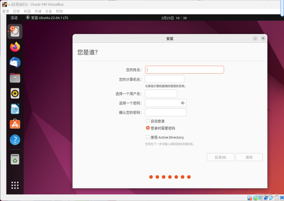Open the 视图 menu in VirtualBox
This screenshot has height=201, width=284.
coord(27,12)
